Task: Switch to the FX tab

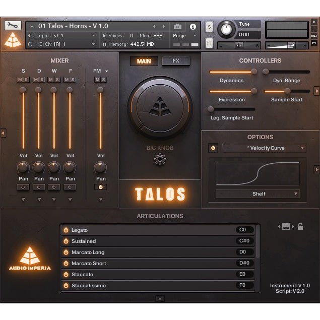Action: pyautogui.click(x=176, y=61)
